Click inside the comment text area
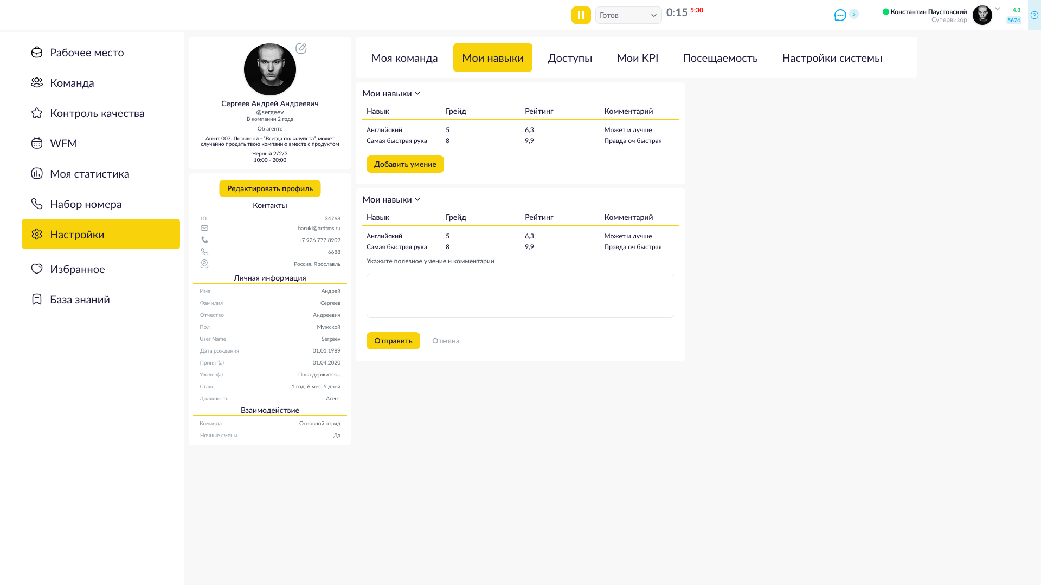The image size is (1041, 585). (x=520, y=296)
